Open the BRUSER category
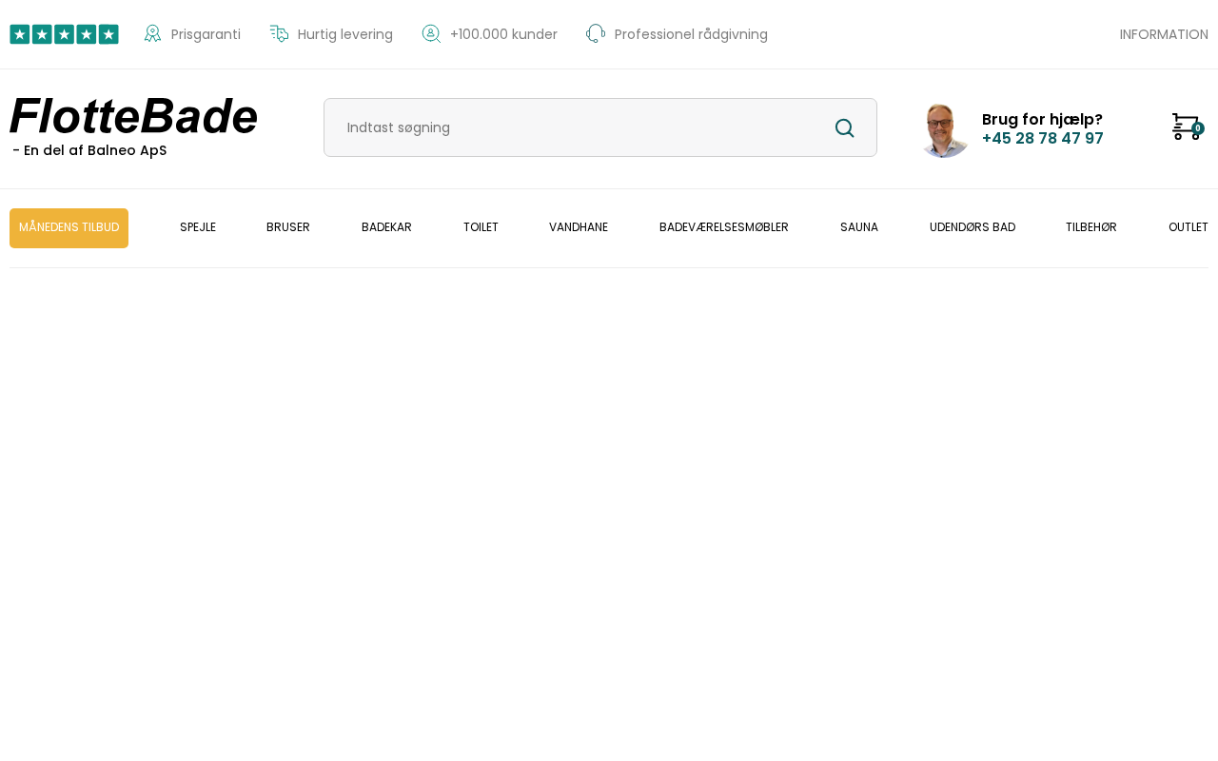The height and width of the screenshot is (761, 1218). pos(288,227)
